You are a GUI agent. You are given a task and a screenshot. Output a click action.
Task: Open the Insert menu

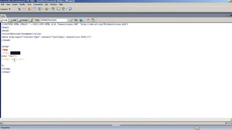pyautogui.click(x=15, y=4)
